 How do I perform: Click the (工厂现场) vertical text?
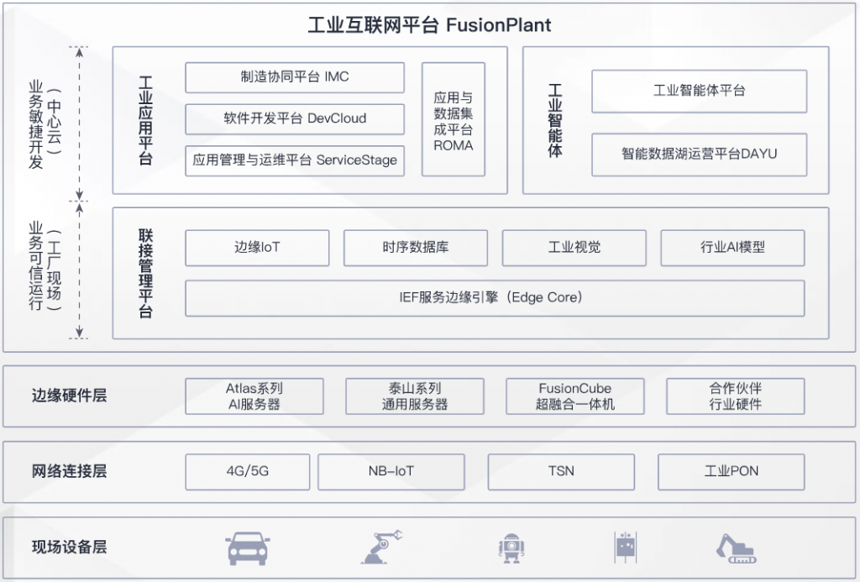click(54, 270)
